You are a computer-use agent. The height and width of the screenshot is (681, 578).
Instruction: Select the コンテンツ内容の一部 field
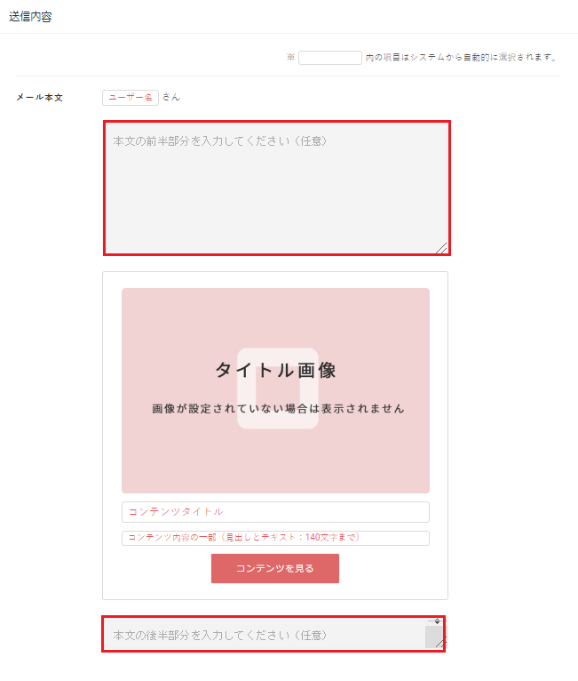tap(275, 538)
